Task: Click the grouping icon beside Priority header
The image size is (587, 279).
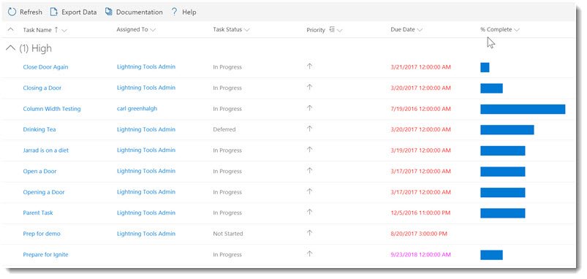Action: point(332,29)
